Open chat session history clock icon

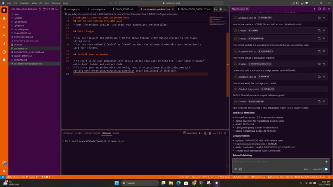(x=324, y=9)
